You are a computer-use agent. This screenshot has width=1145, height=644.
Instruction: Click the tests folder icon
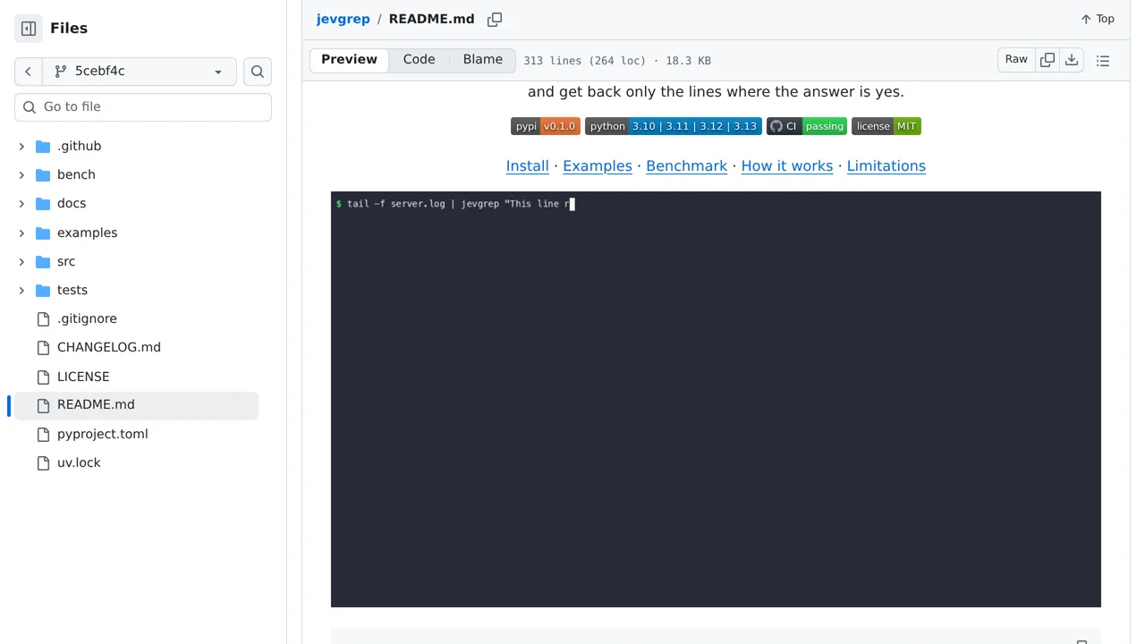click(43, 291)
